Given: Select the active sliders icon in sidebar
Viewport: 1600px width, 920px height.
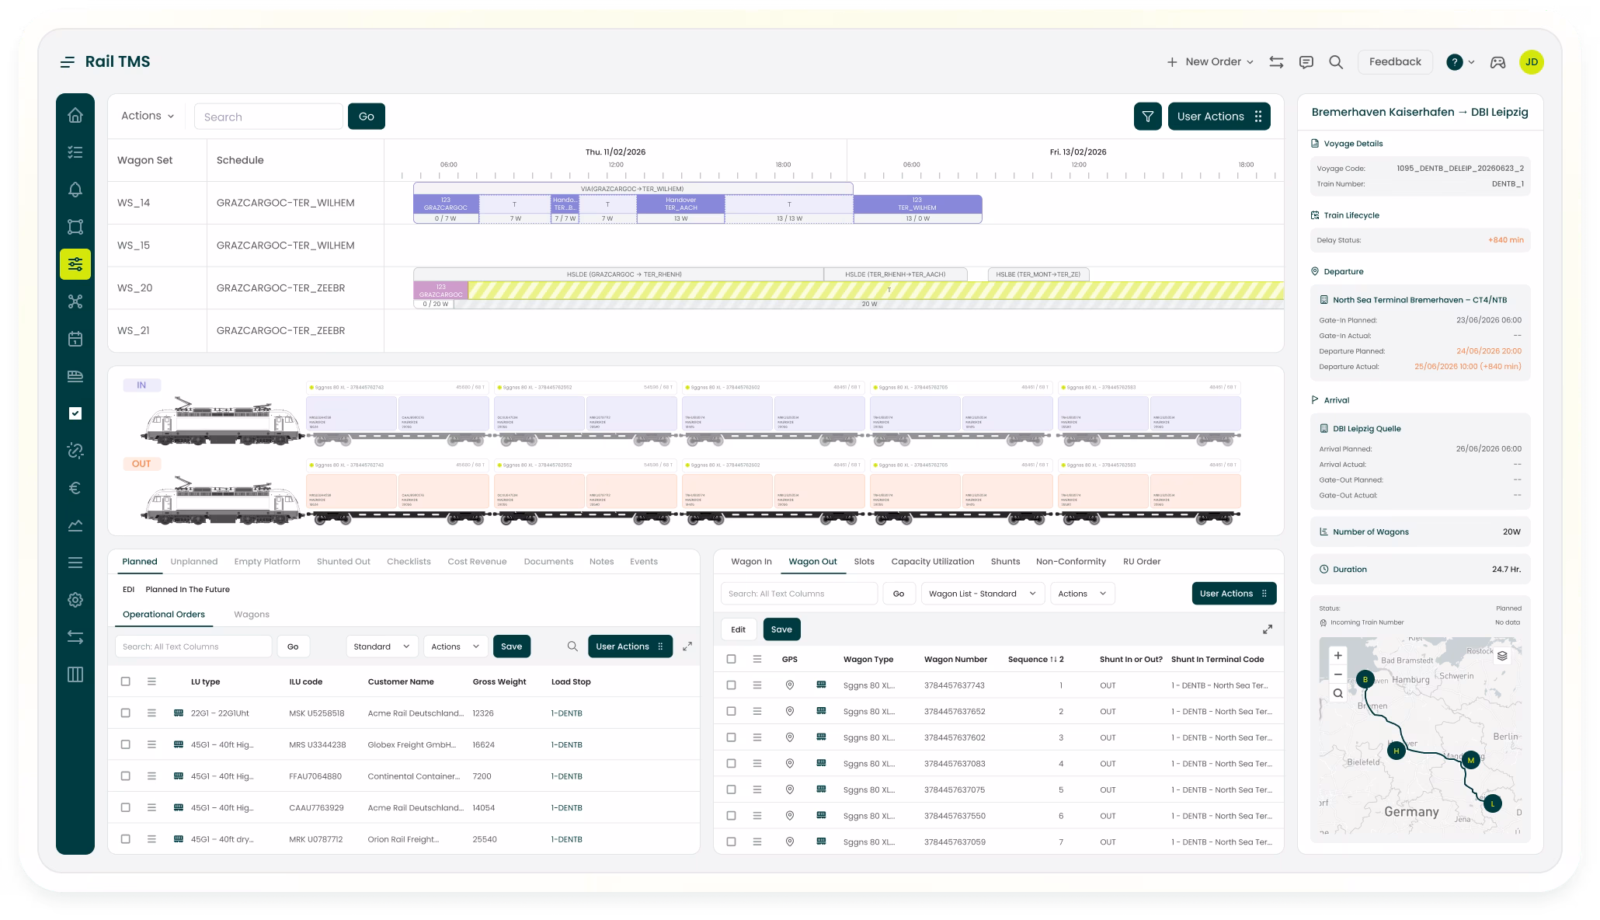Looking at the screenshot, I should click(x=75, y=264).
